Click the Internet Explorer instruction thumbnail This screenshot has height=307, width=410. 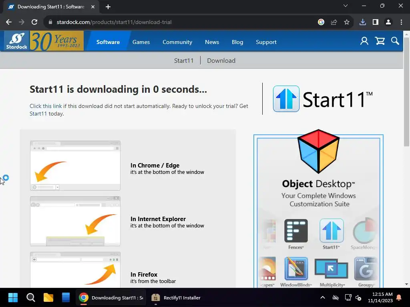pos(75,221)
